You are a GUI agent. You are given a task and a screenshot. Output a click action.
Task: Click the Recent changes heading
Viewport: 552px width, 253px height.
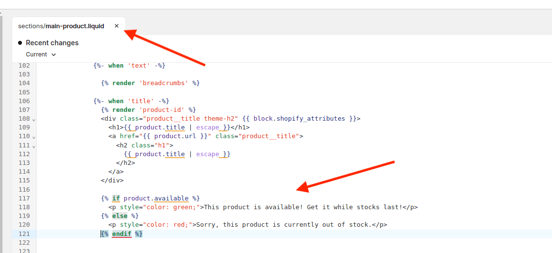[52, 43]
